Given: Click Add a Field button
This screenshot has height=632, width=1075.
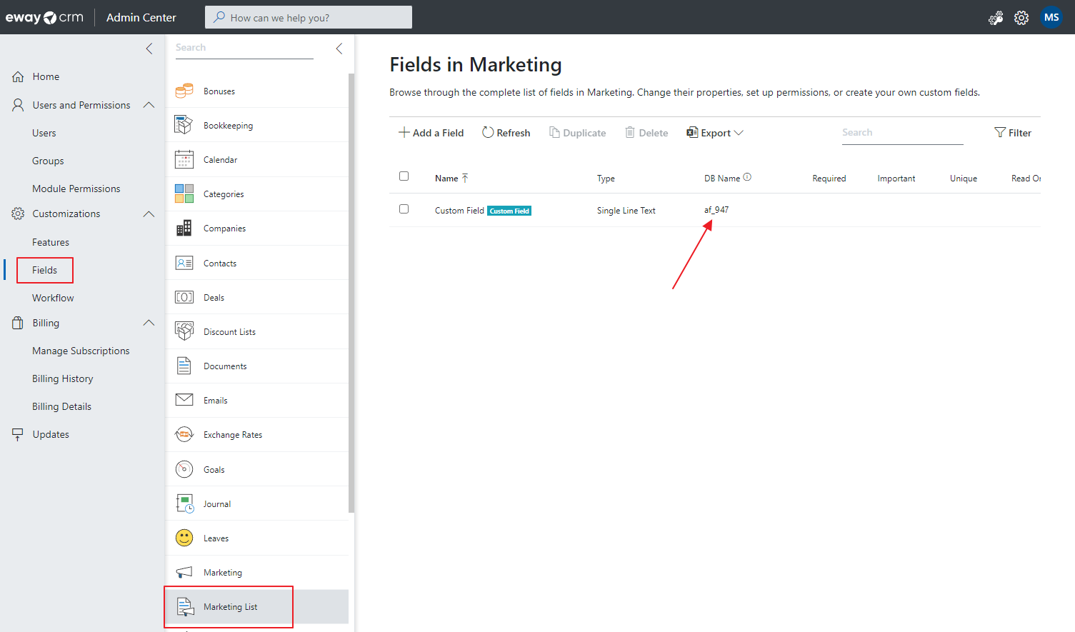Looking at the screenshot, I should [x=431, y=133].
